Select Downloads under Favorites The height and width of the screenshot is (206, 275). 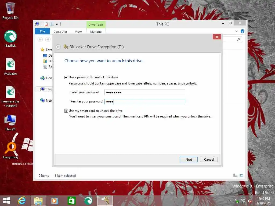48,61
